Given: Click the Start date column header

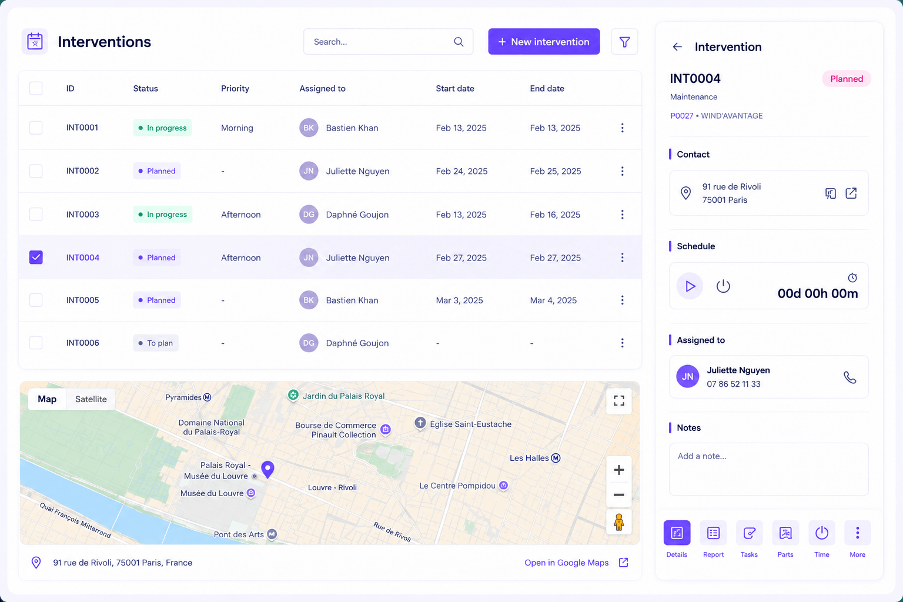Looking at the screenshot, I should [x=455, y=88].
